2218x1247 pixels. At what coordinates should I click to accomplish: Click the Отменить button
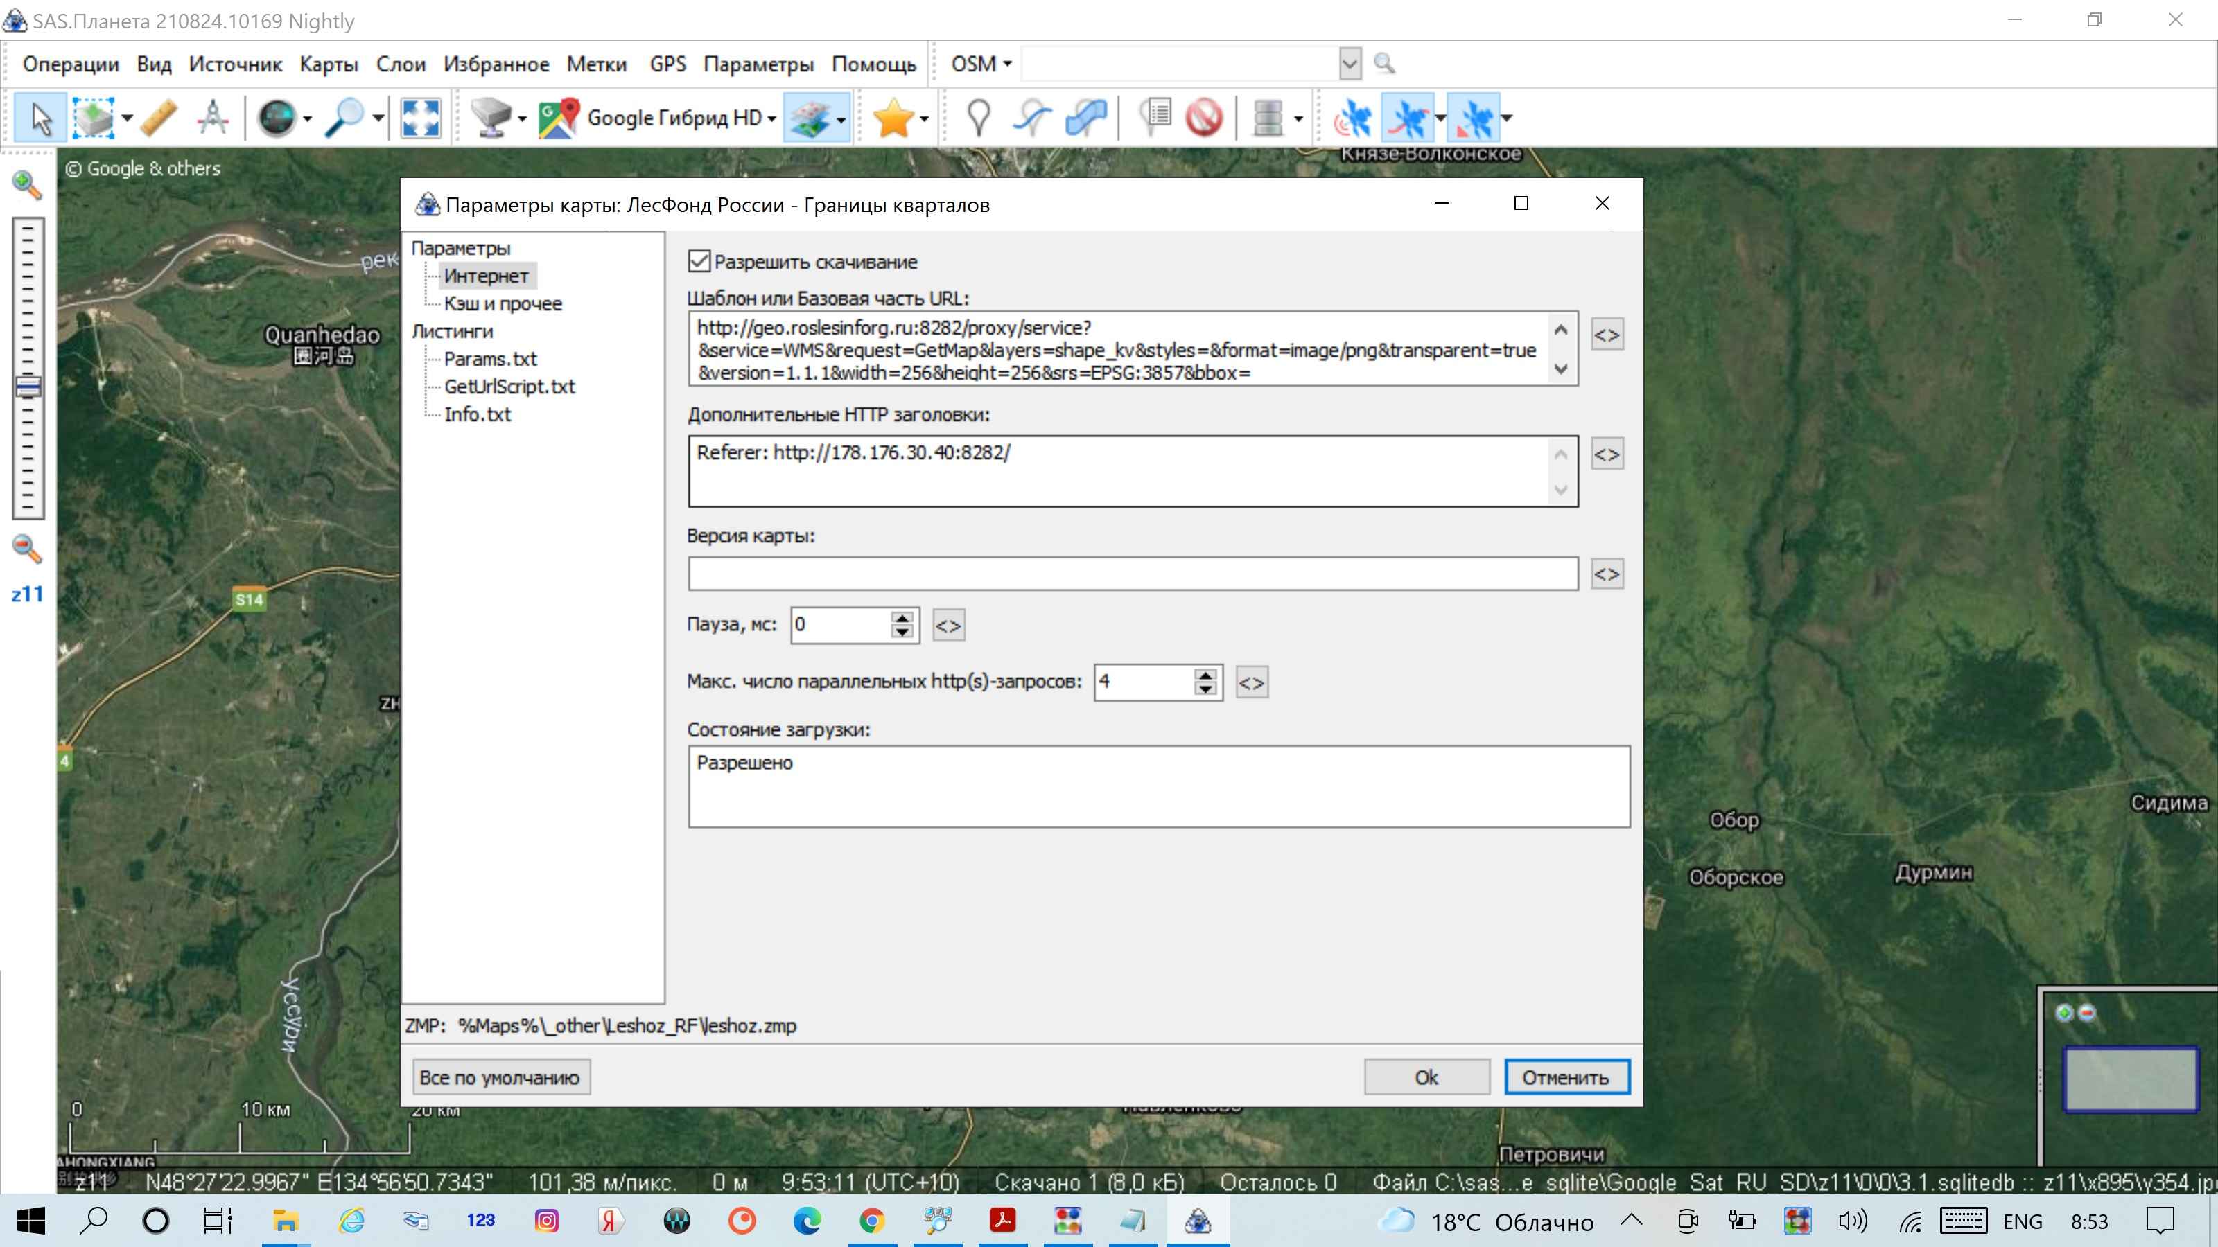pyautogui.click(x=1566, y=1077)
